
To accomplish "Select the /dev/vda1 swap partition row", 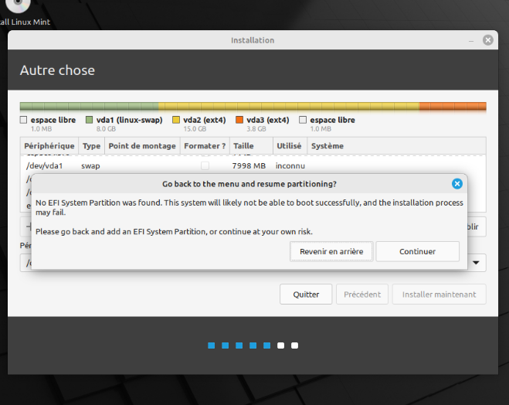I will pyautogui.click(x=253, y=165).
